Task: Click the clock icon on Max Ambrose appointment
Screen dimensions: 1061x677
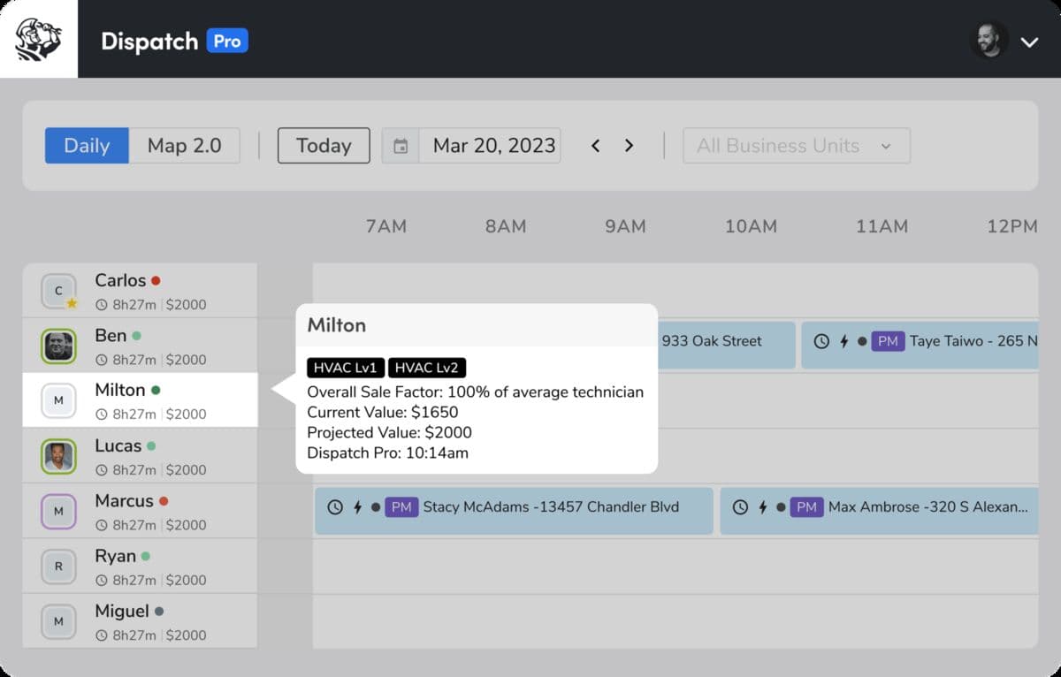Action: coord(741,508)
